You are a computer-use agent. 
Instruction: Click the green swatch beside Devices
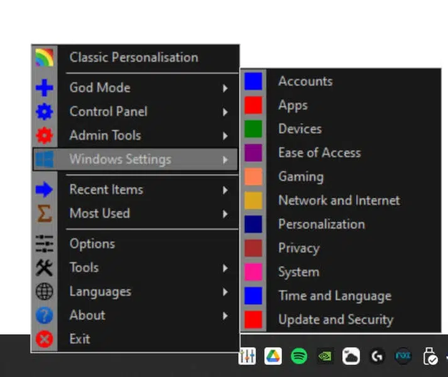click(x=253, y=129)
